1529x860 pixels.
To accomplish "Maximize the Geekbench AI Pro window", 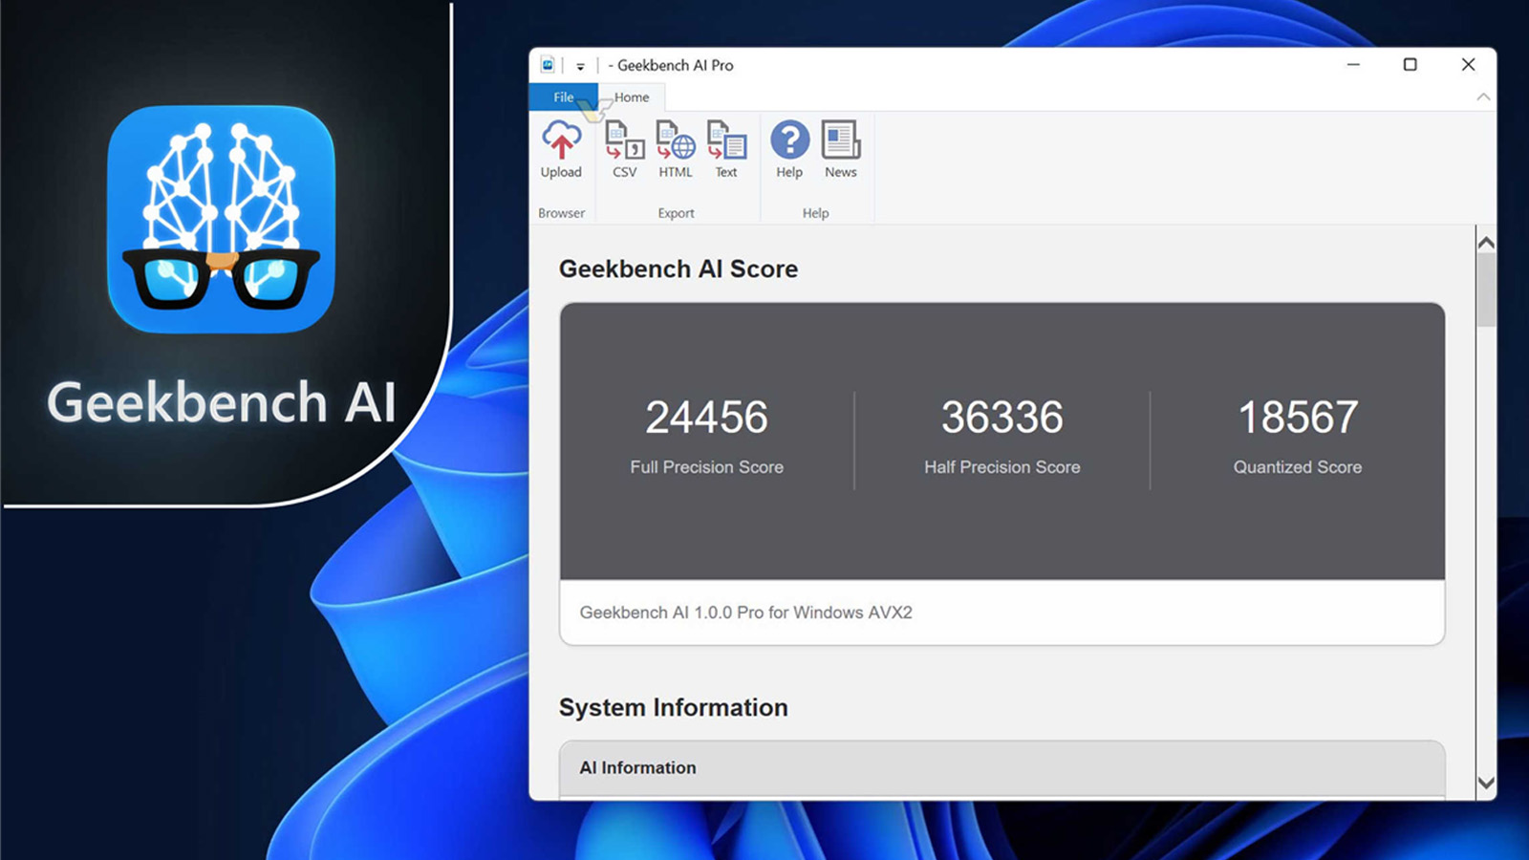I will (x=1410, y=65).
